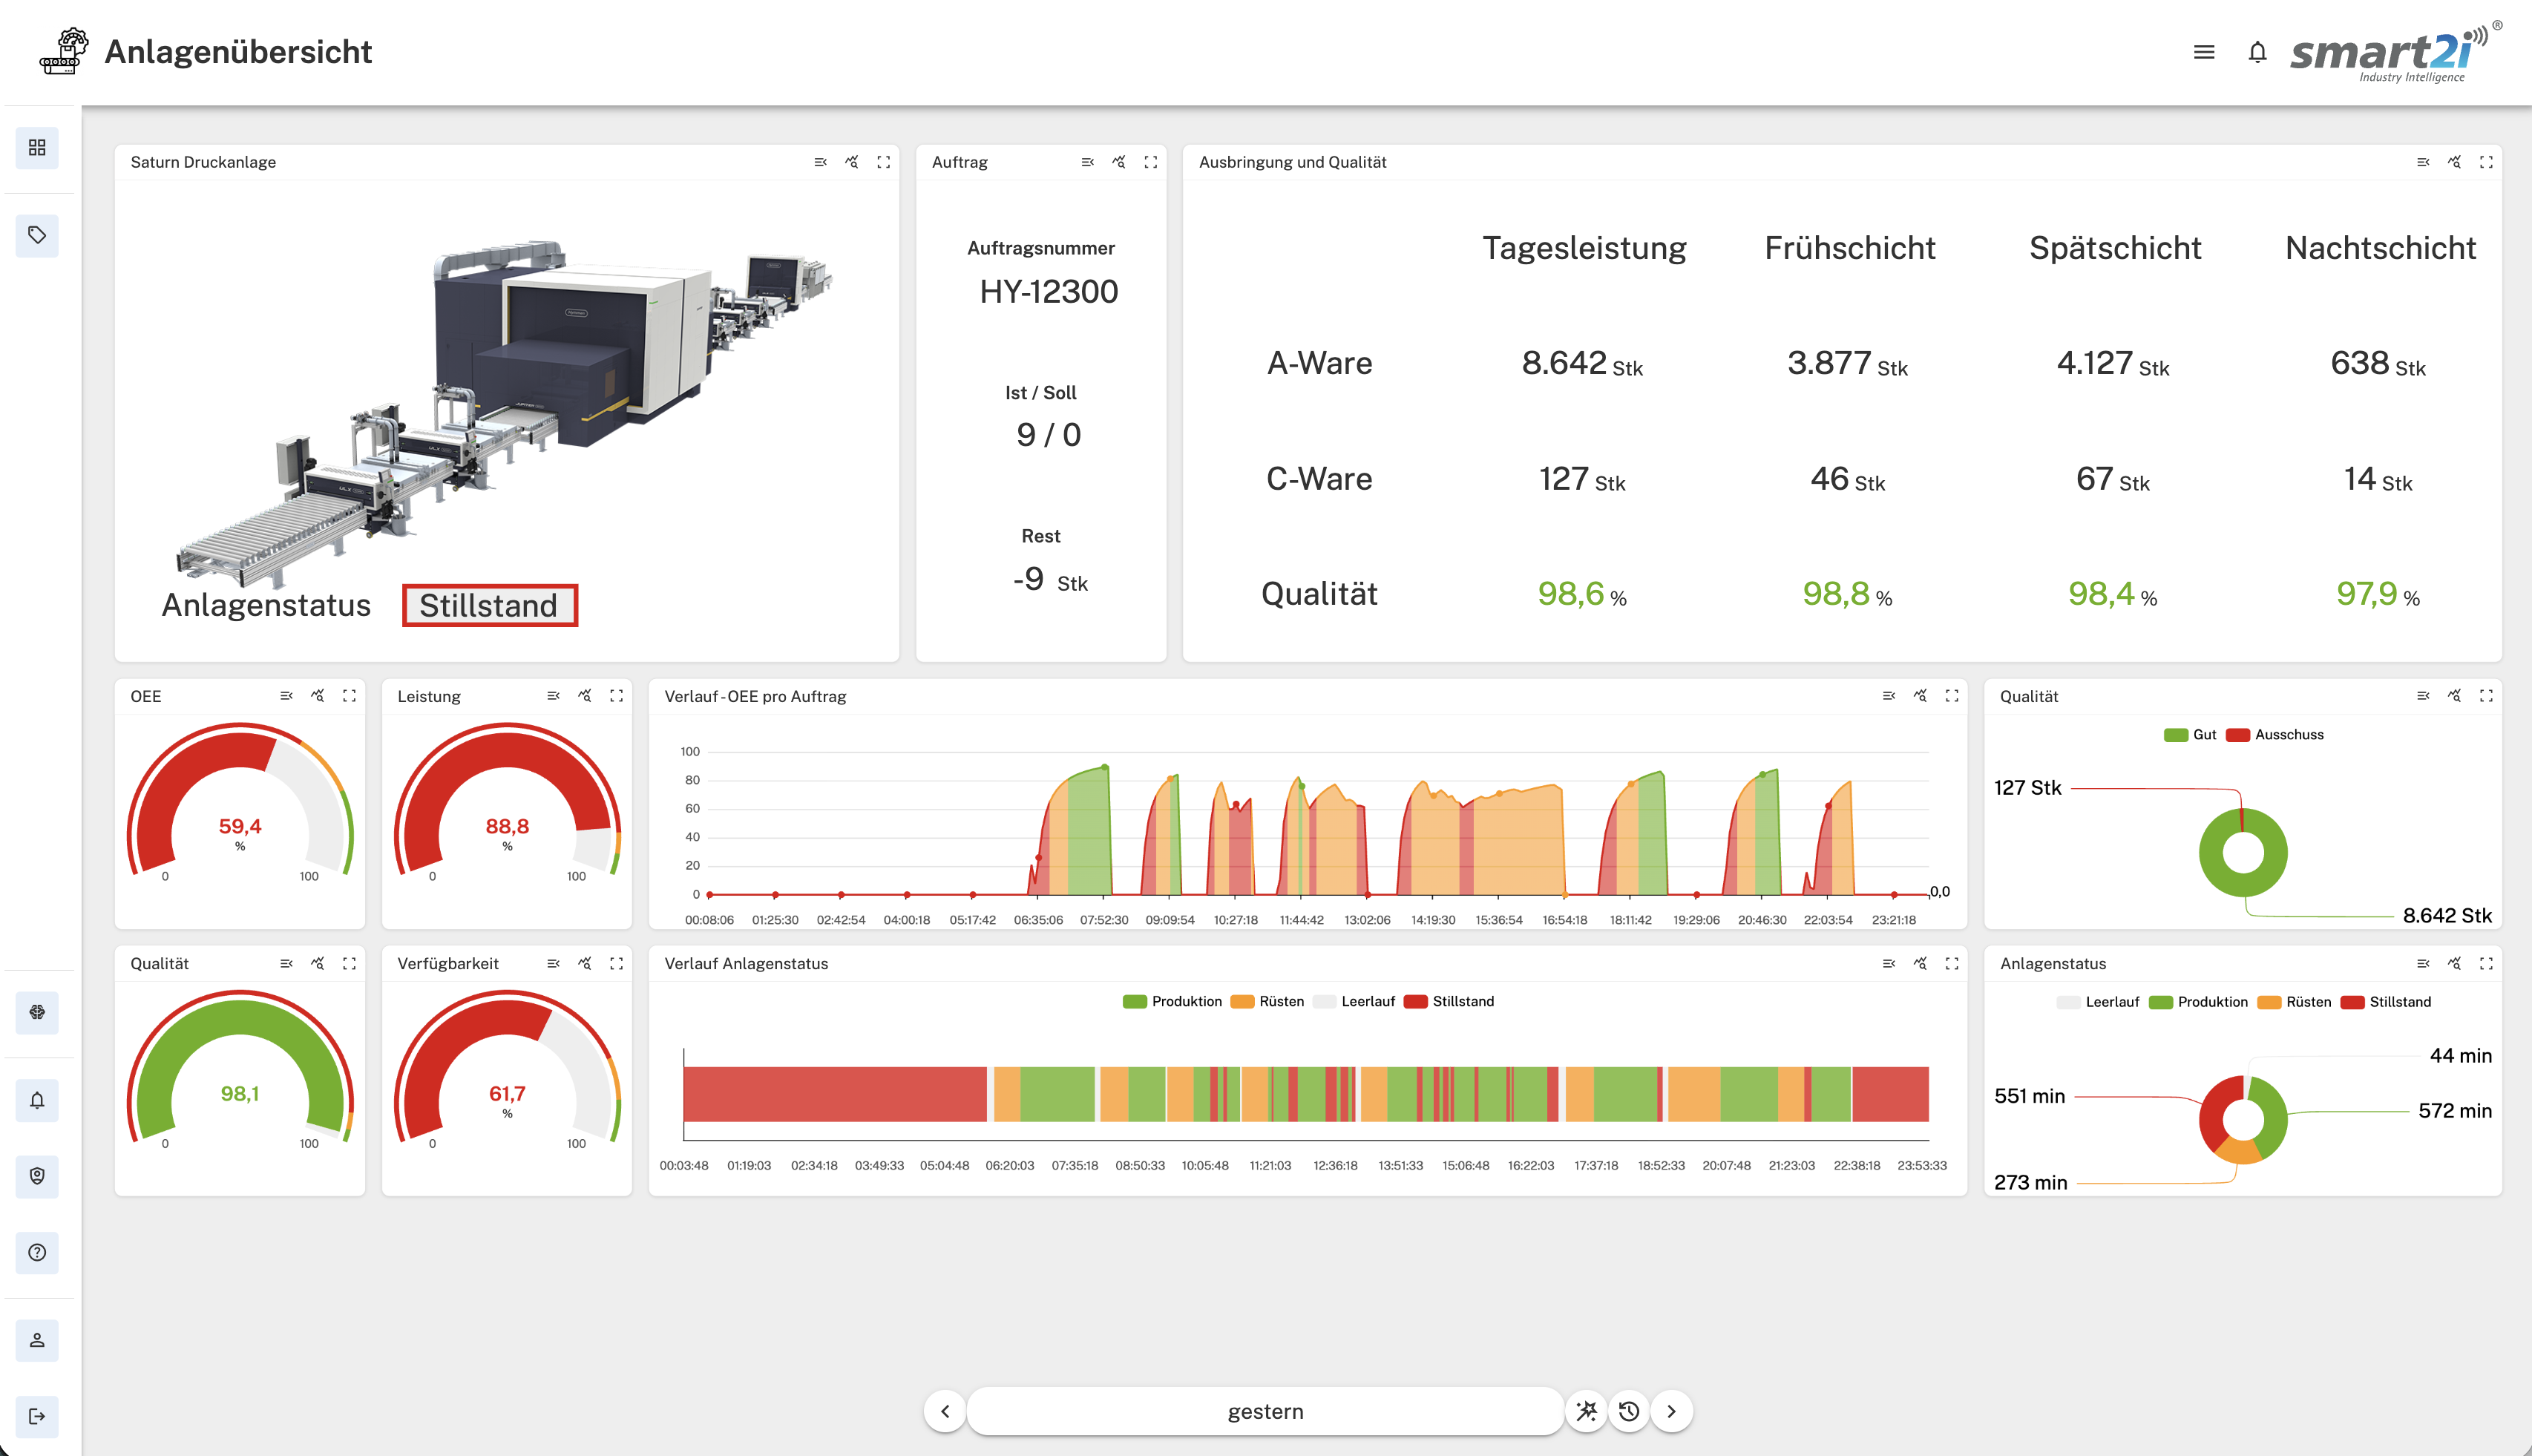
Task: Open dashboard grid icon in sidebar
Action: tap(37, 148)
